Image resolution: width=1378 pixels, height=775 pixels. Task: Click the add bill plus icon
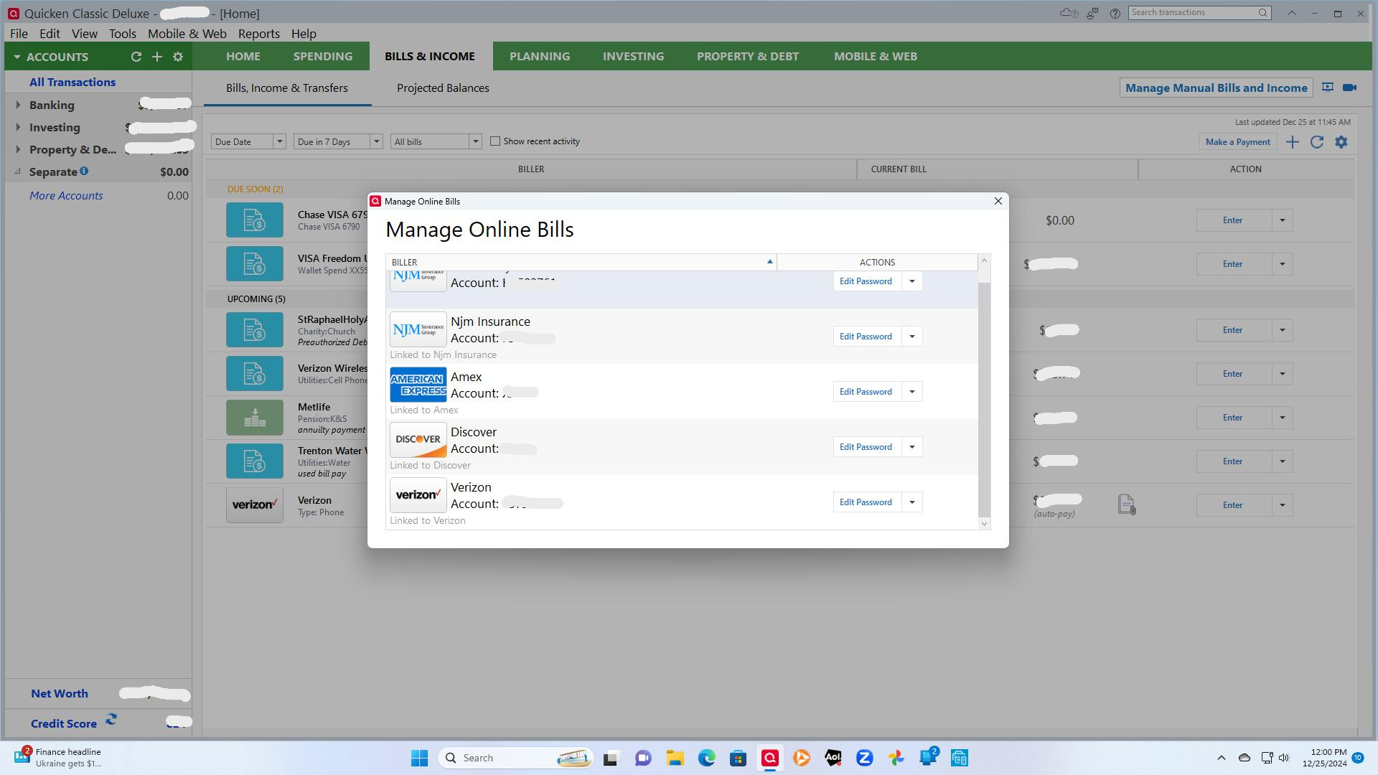1293,142
